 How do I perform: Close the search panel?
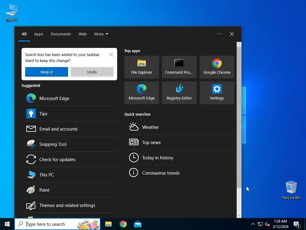tap(232, 34)
